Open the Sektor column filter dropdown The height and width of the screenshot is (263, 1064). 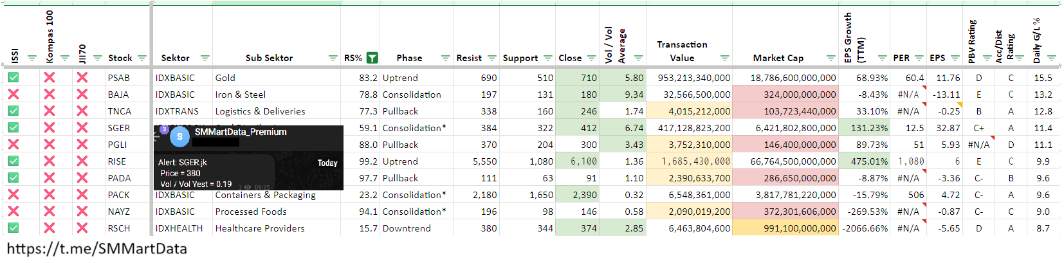pos(205,58)
